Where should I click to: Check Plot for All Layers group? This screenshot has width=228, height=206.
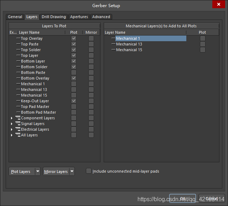click(x=74, y=135)
